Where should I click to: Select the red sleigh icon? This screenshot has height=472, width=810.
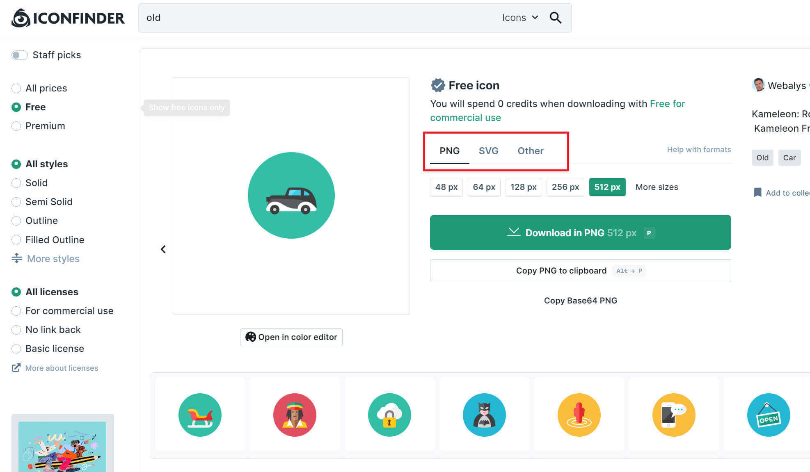point(200,415)
